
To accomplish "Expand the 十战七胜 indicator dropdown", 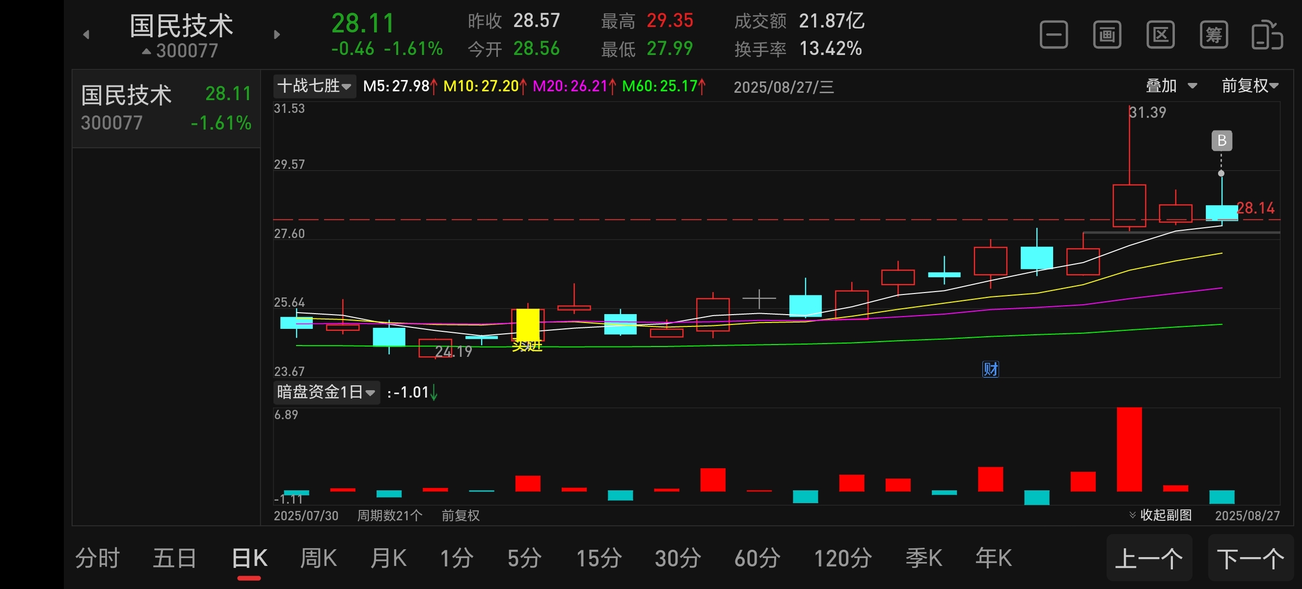I will coord(314,86).
